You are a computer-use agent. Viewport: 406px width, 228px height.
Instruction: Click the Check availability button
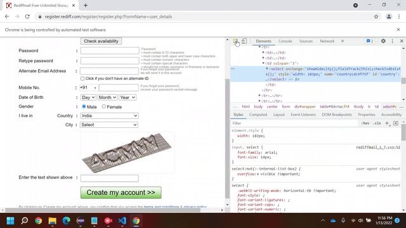(x=101, y=41)
